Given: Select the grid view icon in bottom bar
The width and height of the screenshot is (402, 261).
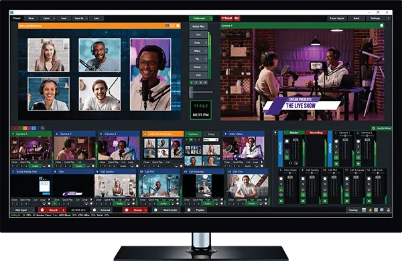Looking at the screenshot, I should 376,209.
